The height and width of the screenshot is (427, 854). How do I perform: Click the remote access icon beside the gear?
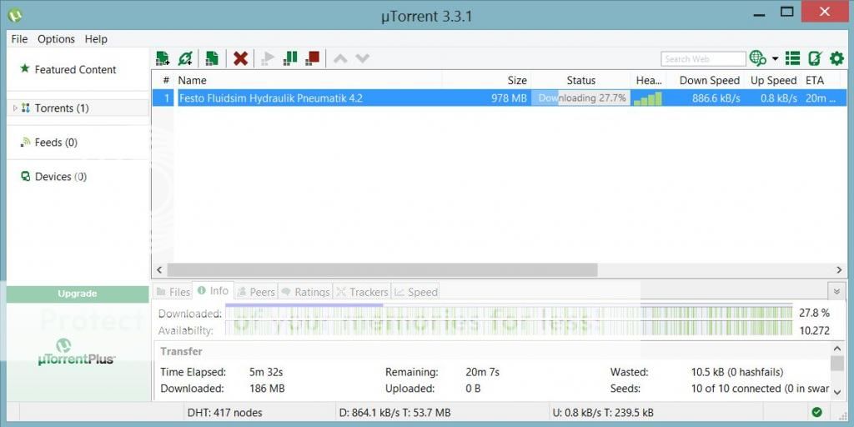point(815,58)
